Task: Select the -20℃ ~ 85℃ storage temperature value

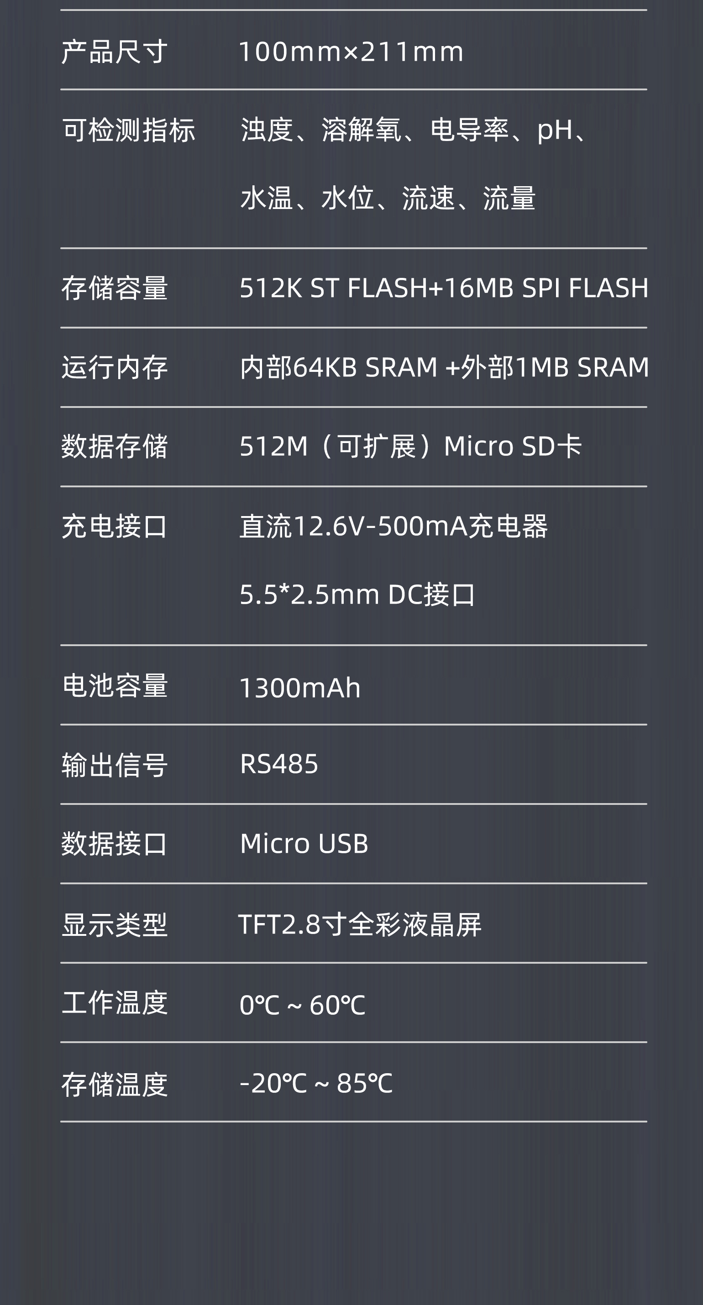Action: point(316,1084)
